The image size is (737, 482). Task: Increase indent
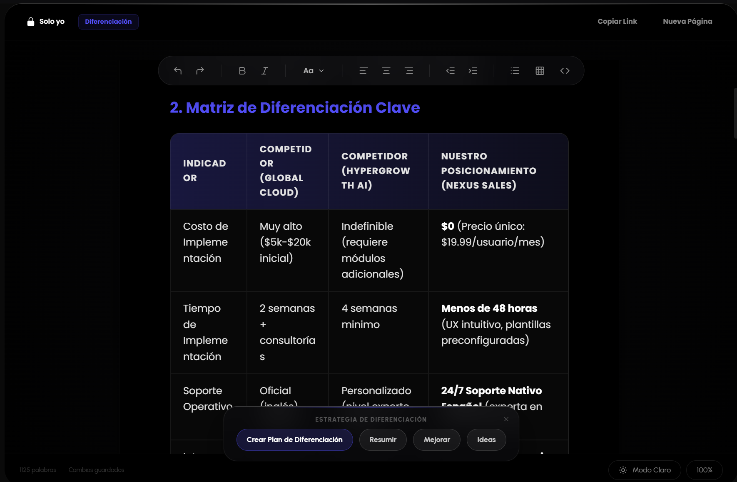click(x=473, y=71)
